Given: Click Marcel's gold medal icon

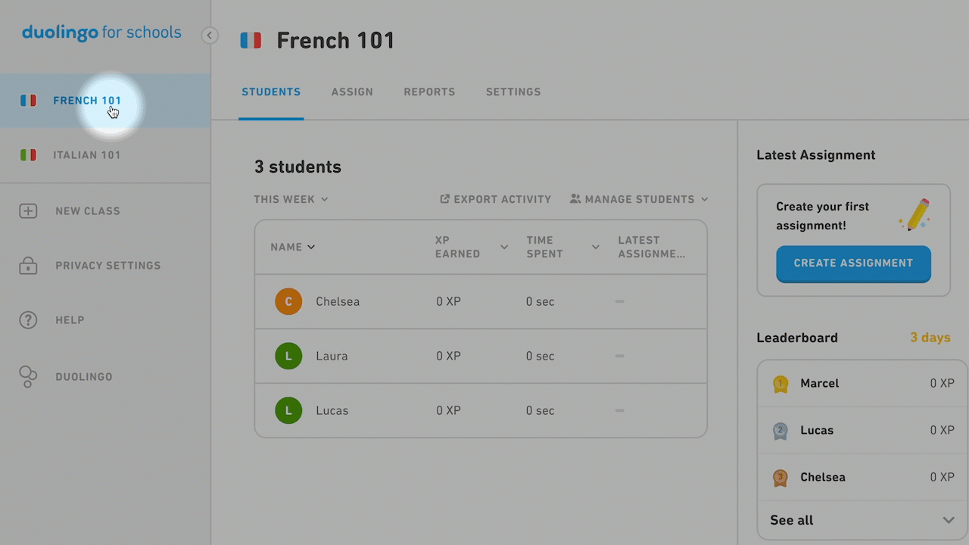Looking at the screenshot, I should pos(780,384).
